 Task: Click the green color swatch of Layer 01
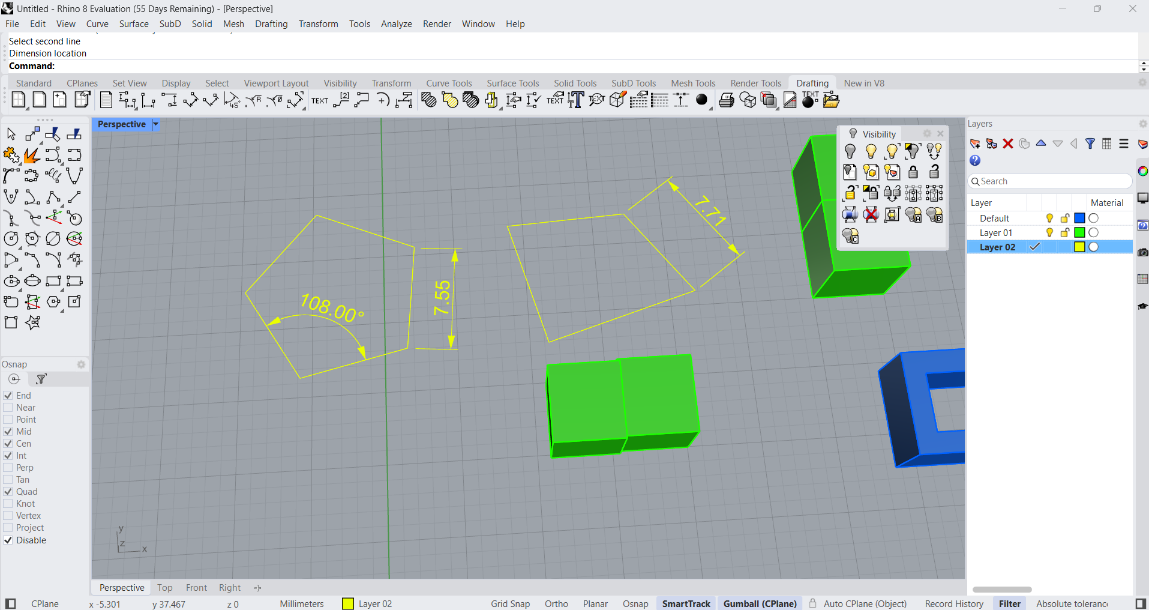click(x=1079, y=233)
